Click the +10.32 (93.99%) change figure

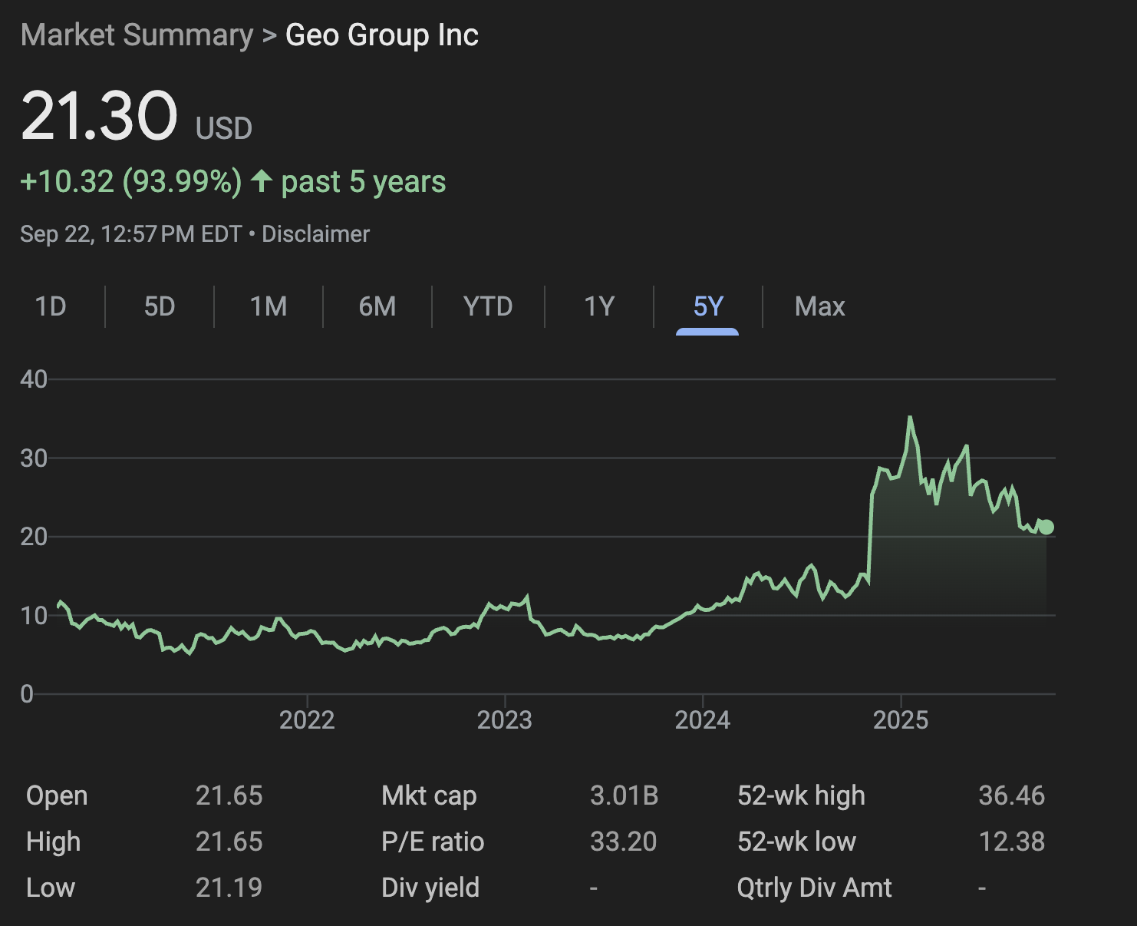coord(131,182)
